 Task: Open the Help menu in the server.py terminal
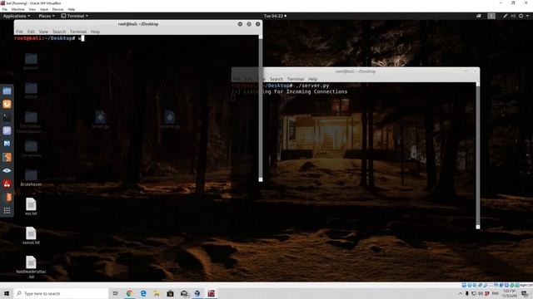[312, 79]
